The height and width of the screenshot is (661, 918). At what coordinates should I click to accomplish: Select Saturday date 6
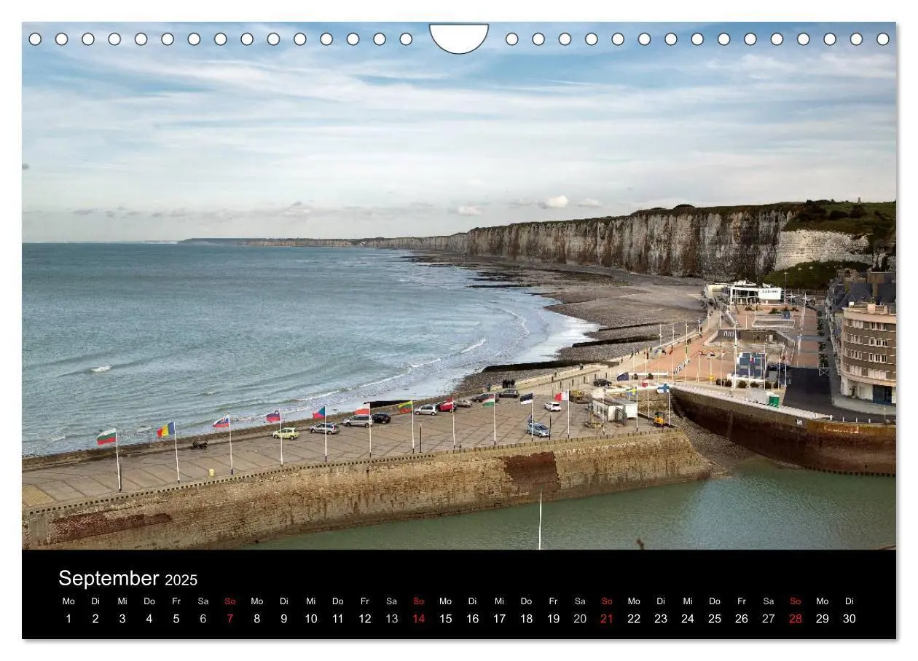[x=203, y=619]
